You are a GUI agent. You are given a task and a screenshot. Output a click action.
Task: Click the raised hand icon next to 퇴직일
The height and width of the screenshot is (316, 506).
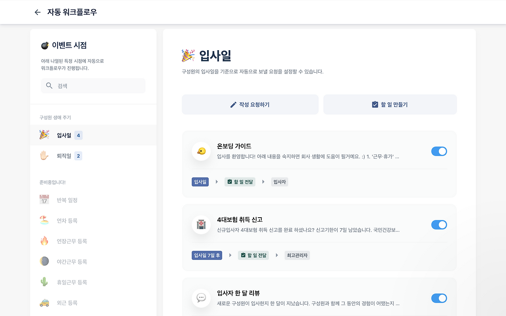pos(44,156)
